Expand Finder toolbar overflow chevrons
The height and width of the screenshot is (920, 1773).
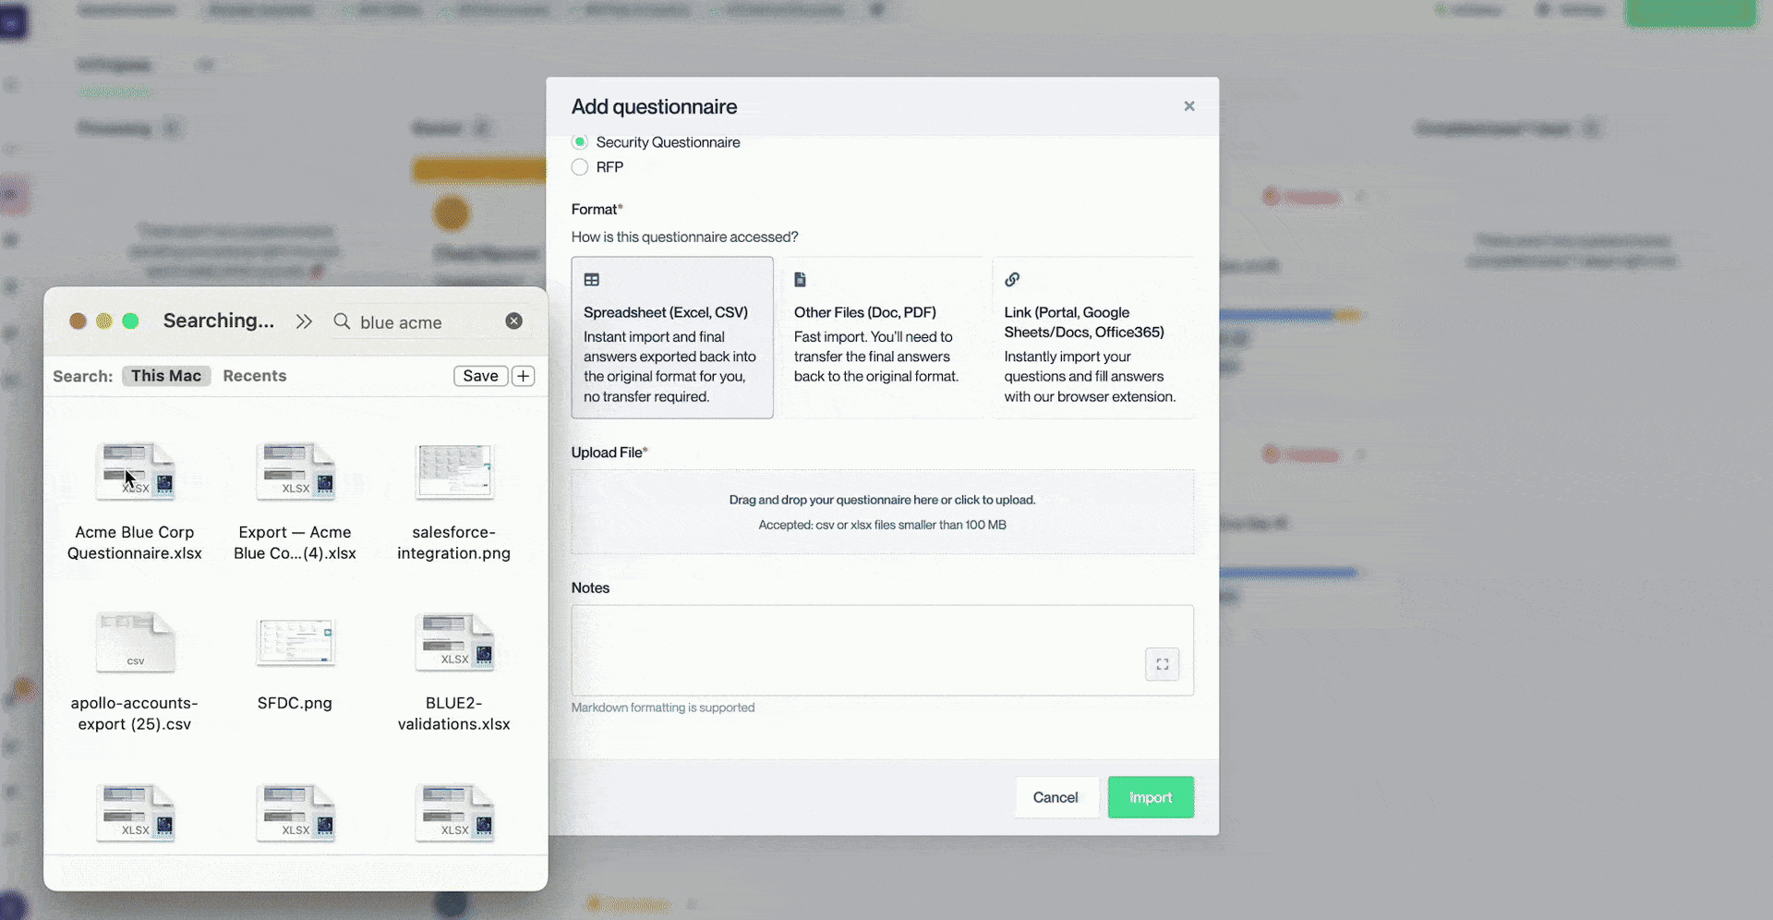click(x=304, y=321)
